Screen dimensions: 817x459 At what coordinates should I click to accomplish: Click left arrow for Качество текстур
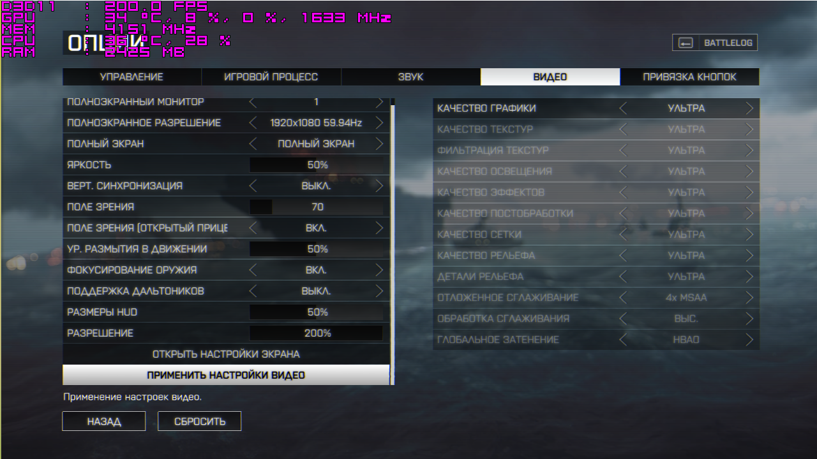pos(623,129)
